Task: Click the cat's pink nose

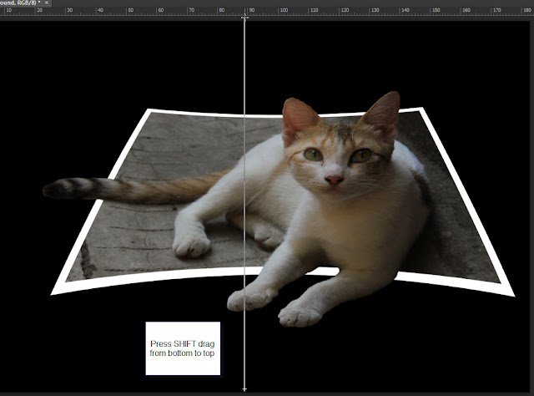Action: [334, 180]
